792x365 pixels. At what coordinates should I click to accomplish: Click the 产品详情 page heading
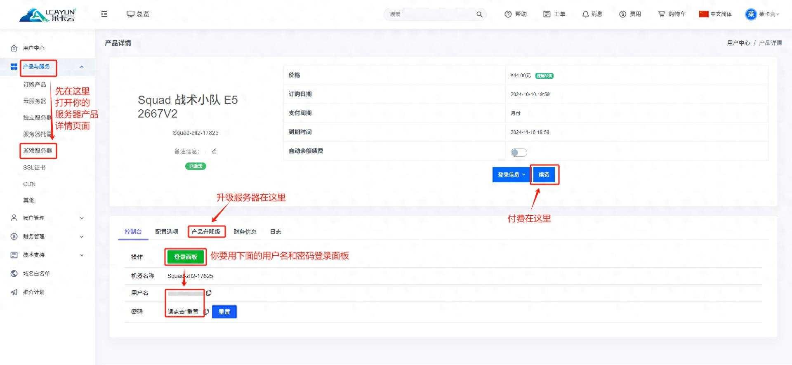[x=118, y=43]
